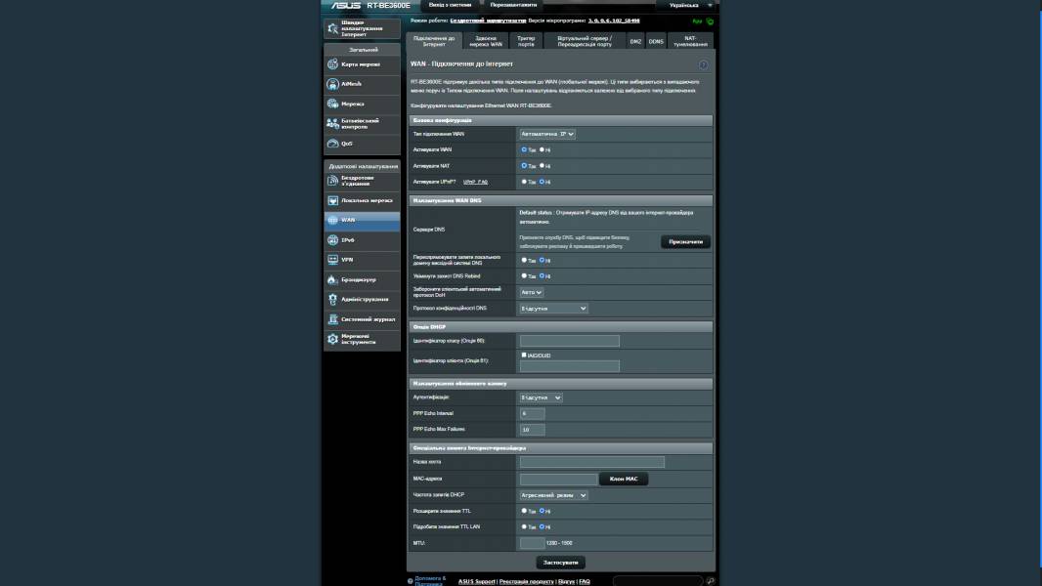Set local domain DNS forwarding to Так
This screenshot has width=1042, height=586.
coord(524,260)
